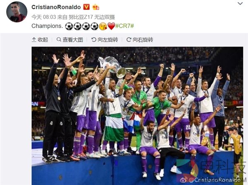Viewport: 248px width, 185px height.
Task: Click the upward arrow collapse icon
Action: pyautogui.click(x=34, y=40)
